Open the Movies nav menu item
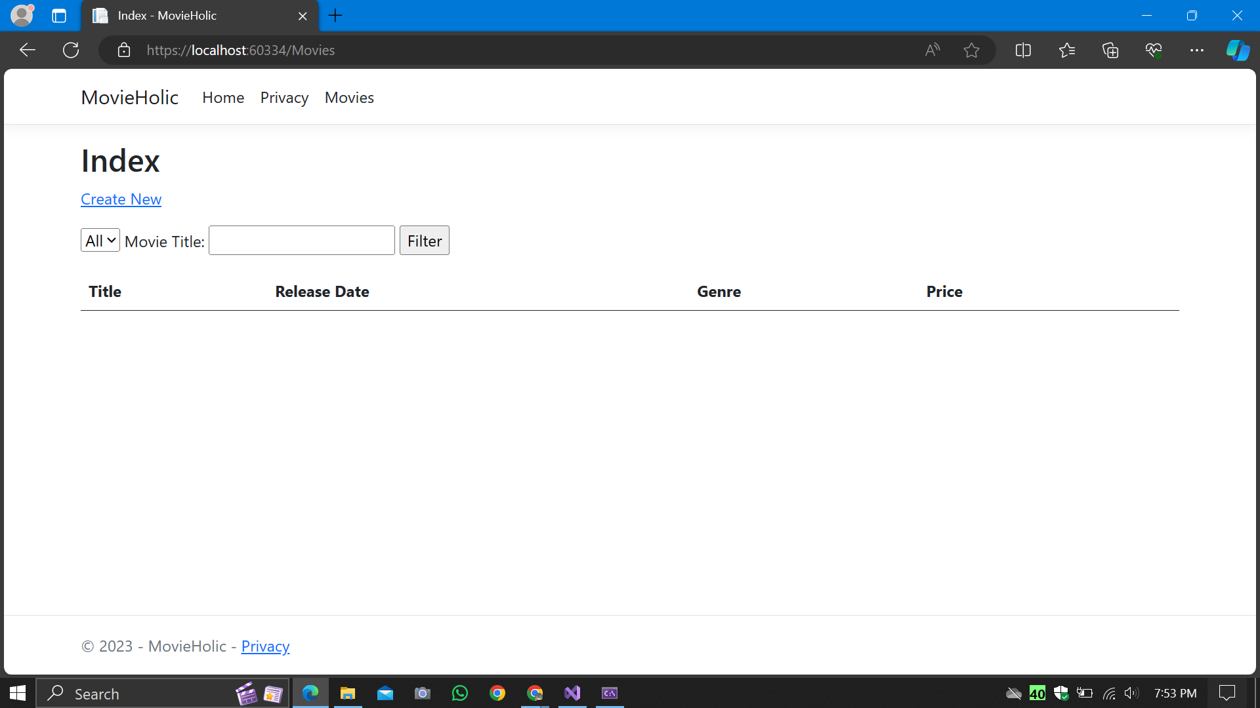This screenshot has width=1260, height=708. (x=349, y=98)
